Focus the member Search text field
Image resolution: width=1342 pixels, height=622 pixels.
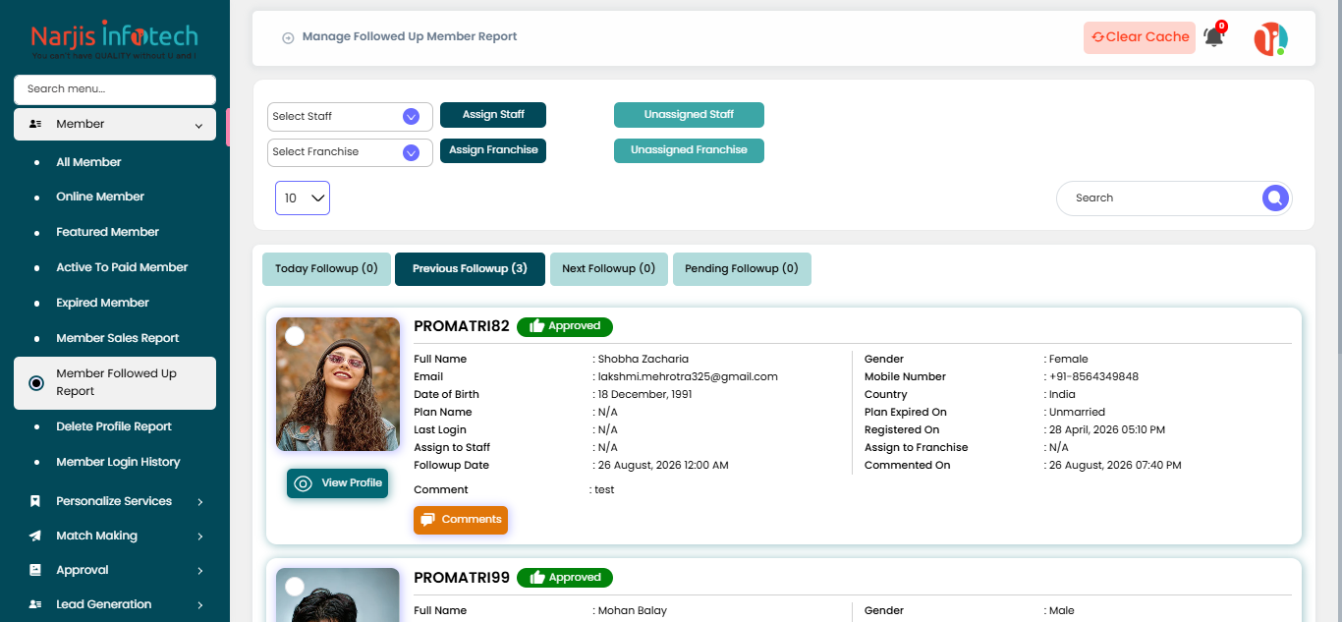pyautogui.click(x=1159, y=198)
